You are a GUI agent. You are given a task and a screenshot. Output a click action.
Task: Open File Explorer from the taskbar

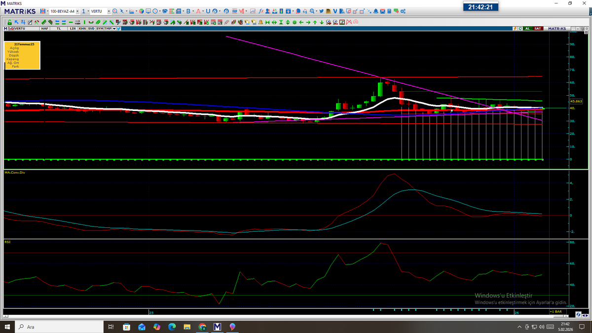coord(187,327)
